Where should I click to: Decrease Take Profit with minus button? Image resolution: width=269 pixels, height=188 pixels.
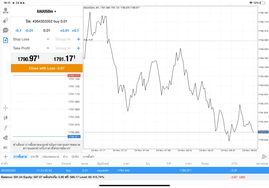pos(48,48)
